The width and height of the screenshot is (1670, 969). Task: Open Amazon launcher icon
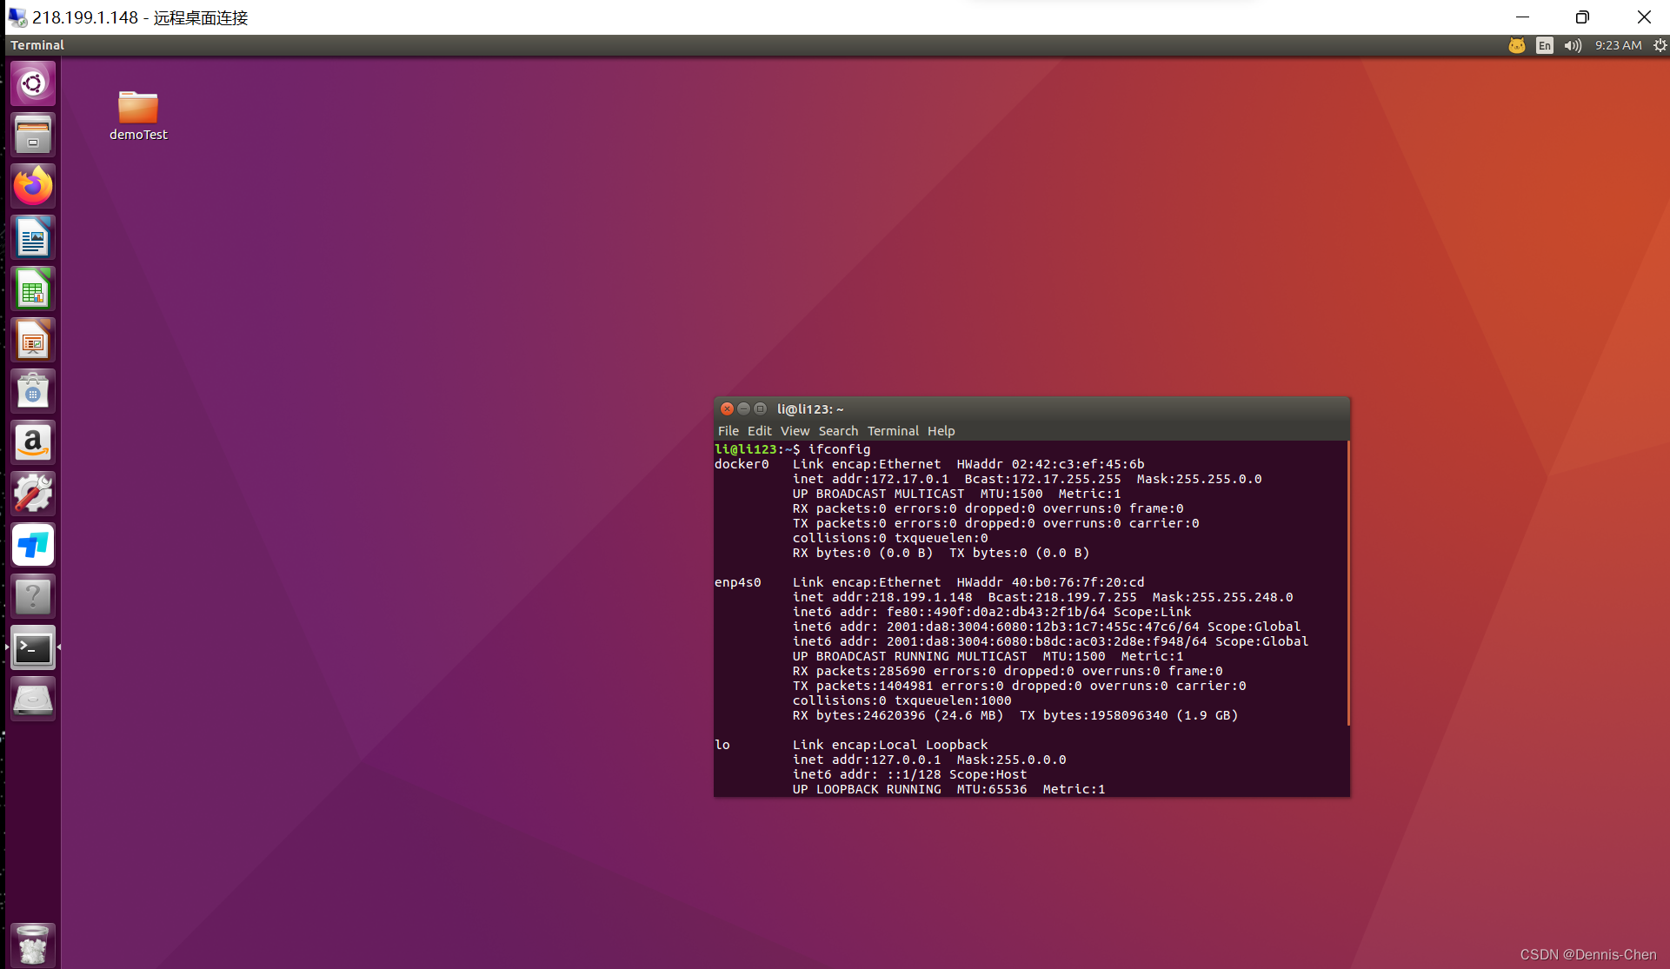coord(33,442)
